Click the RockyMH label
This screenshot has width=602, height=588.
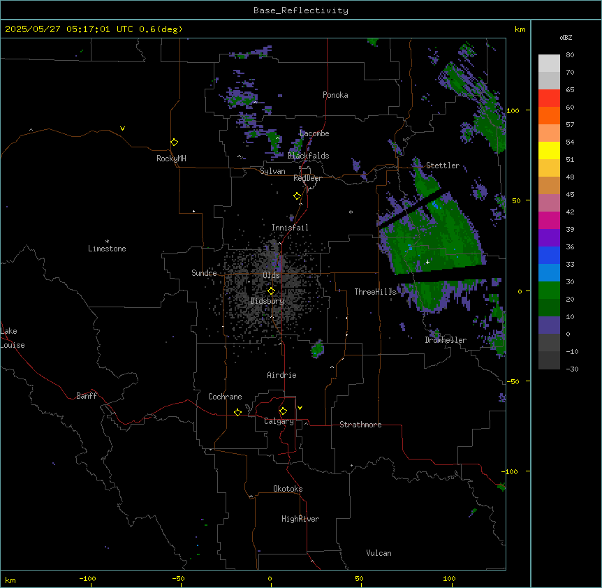(171, 159)
